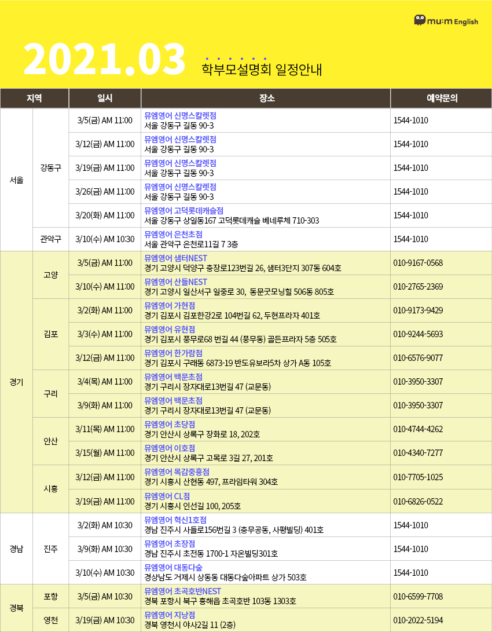Select the 경남 region cell
The height and width of the screenshot is (632, 492).
click(17, 549)
